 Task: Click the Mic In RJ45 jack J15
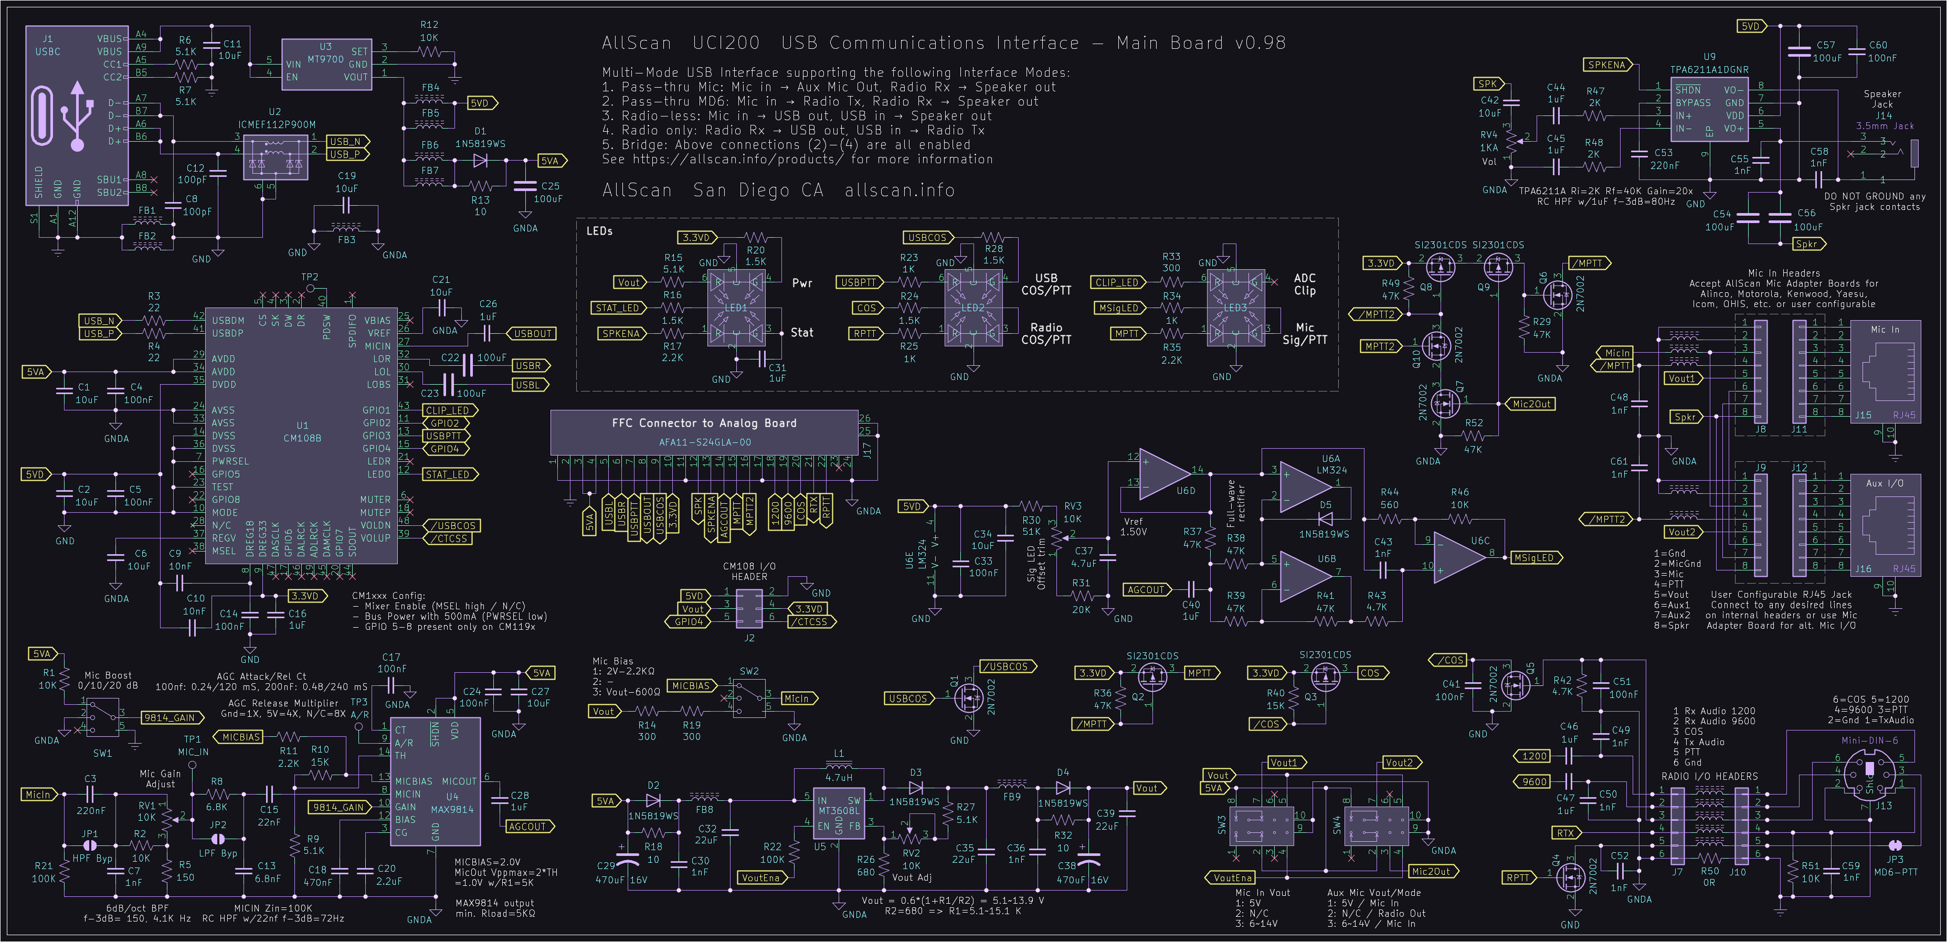tap(1885, 372)
